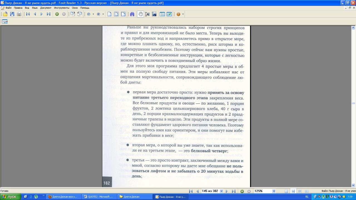Go to first page using toolbar

(x=28, y=14)
